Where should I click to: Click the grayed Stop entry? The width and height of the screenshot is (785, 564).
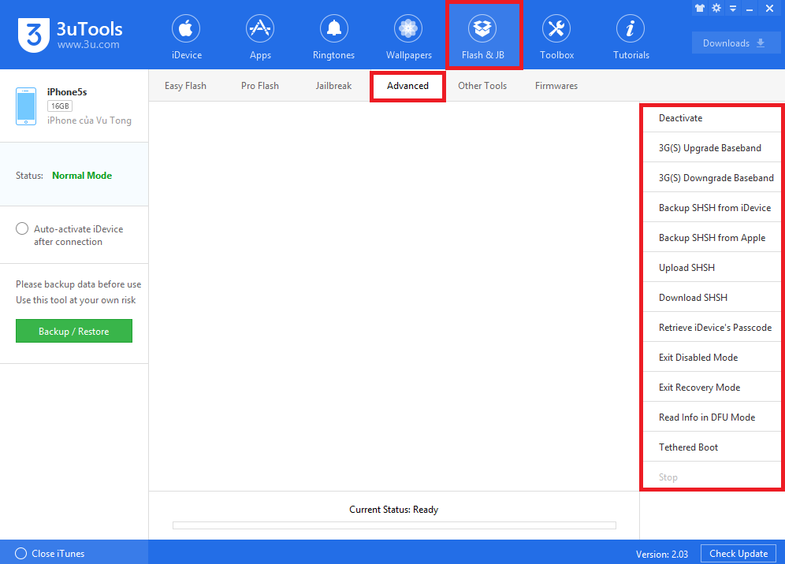[712, 477]
